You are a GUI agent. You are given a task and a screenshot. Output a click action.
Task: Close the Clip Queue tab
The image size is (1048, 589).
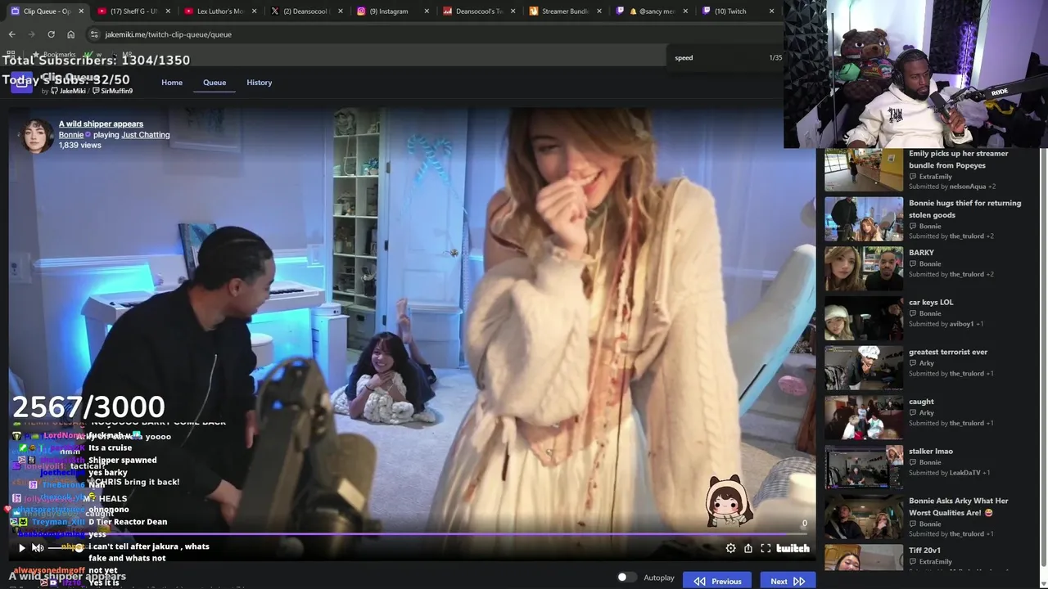tap(81, 11)
